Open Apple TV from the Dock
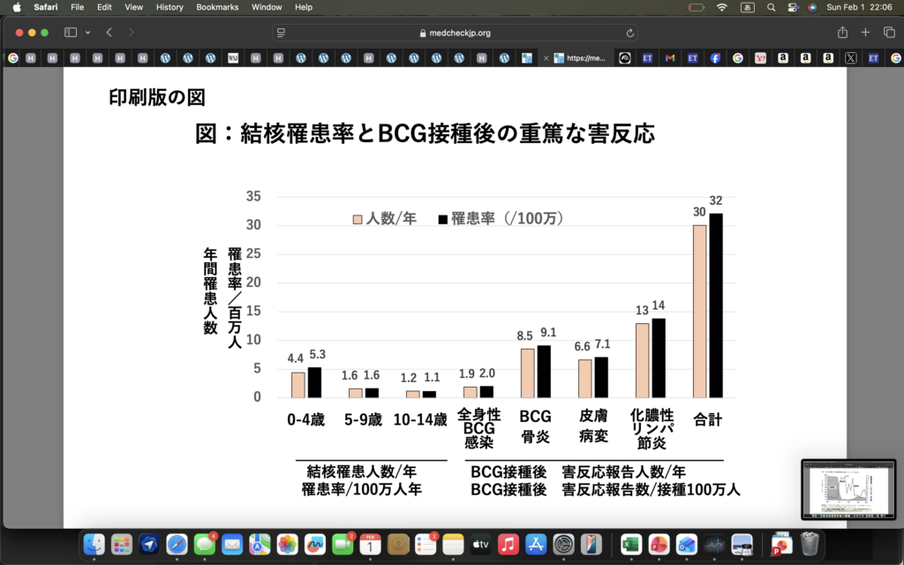Image resolution: width=904 pixels, height=565 pixels. coord(480,545)
